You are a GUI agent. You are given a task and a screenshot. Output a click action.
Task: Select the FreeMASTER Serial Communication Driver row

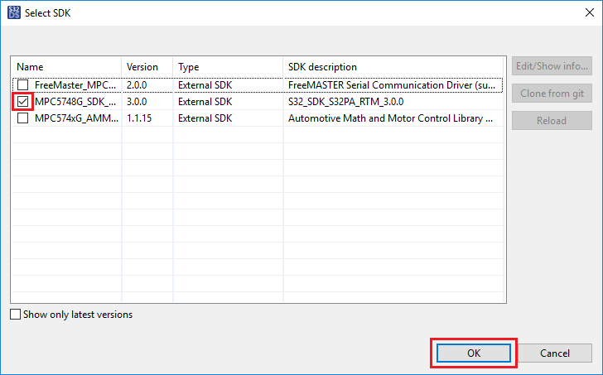tap(391, 85)
